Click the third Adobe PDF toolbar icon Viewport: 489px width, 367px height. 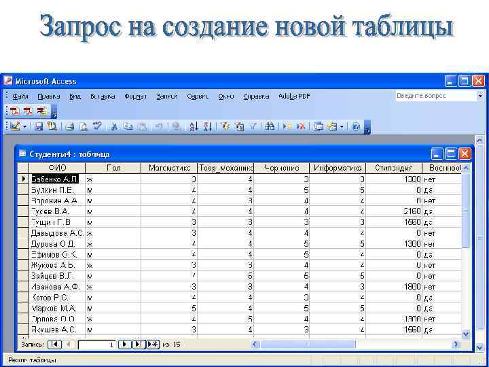41,111
